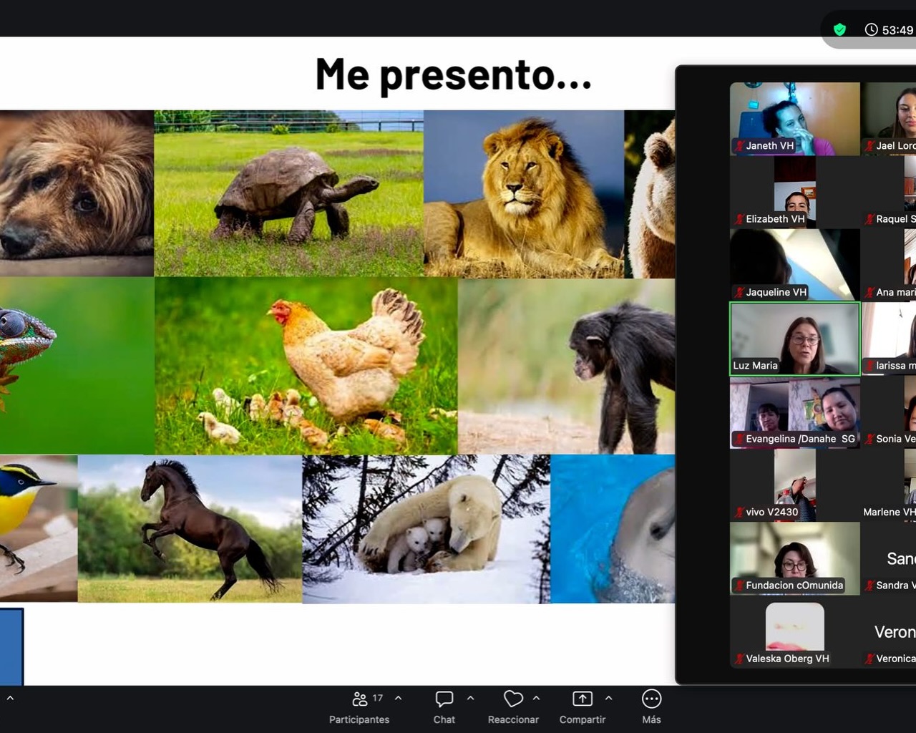Click muted mic icon on Sonia Ve

coord(869,439)
